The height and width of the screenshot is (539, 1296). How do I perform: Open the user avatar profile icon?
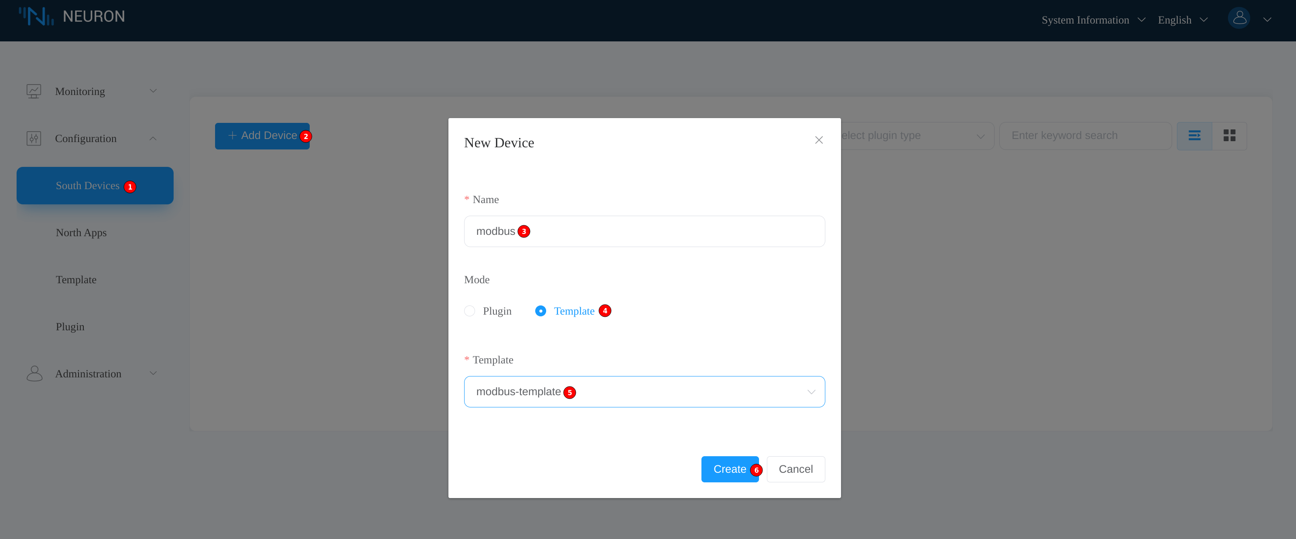coord(1239,18)
